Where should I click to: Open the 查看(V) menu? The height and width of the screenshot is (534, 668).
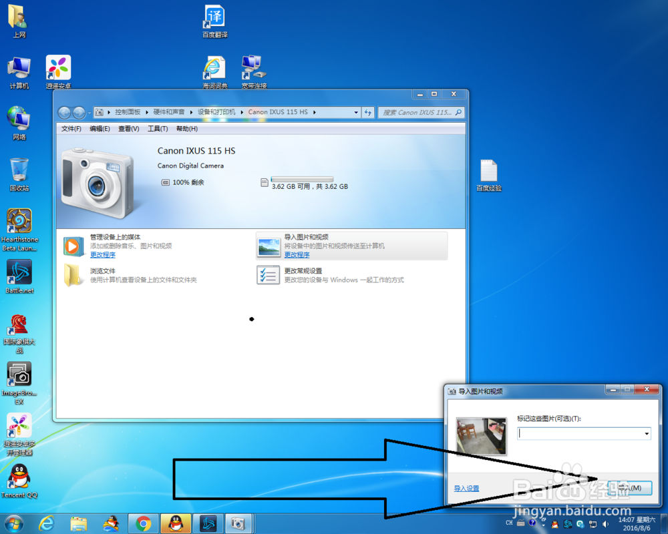pos(129,129)
